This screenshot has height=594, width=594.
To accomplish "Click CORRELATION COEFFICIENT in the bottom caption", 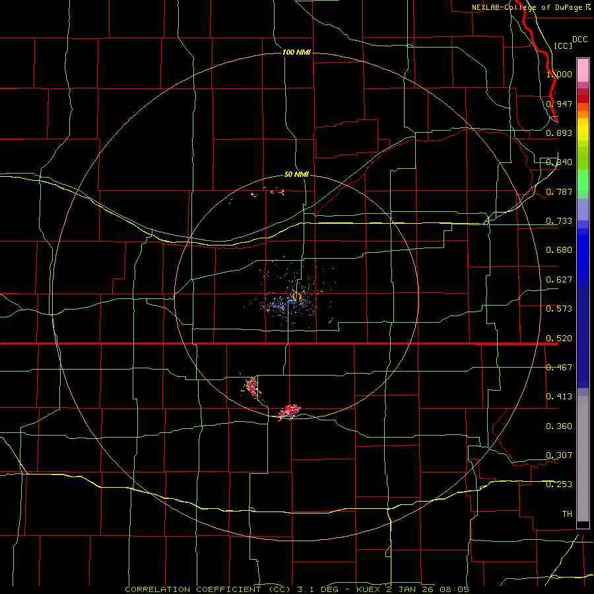I will click(193, 589).
